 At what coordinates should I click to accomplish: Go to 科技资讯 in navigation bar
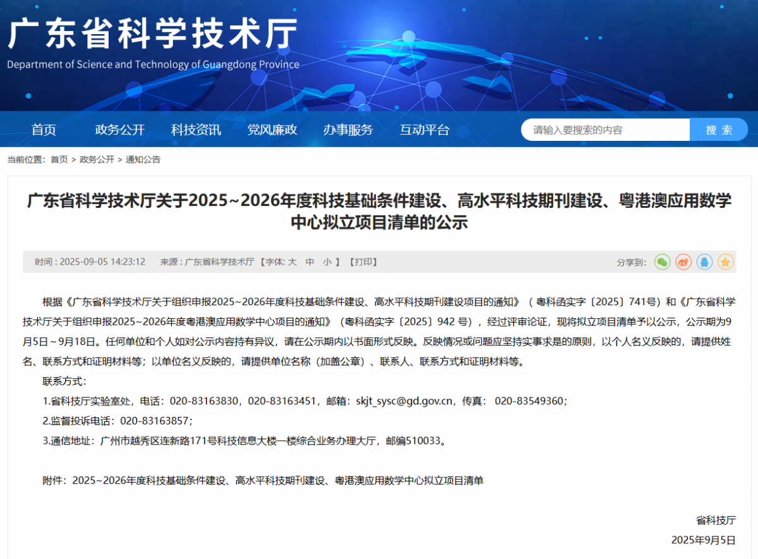196,130
